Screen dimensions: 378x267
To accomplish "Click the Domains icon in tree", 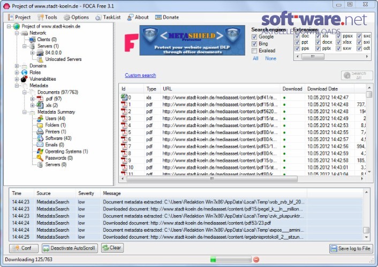I will click(24, 66).
